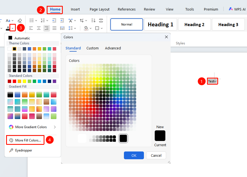The height and width of the screenshot is (177, 247).
Task: Choose the large white swatch in Colors dialog
Action: pyautogui.click(x=82, y=138)
